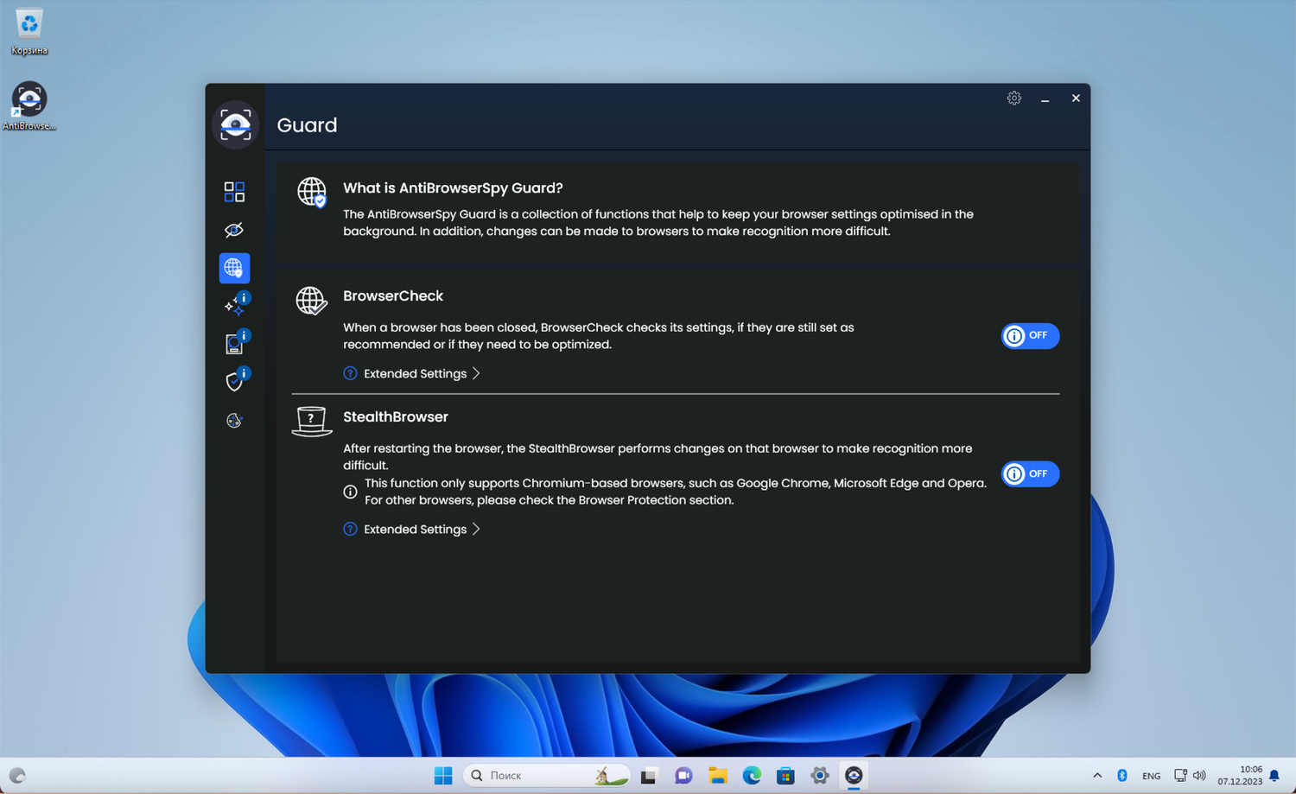1296x794 pixels.
Task: Open the dashboard overview in the sidebar
Action: [x=234, y=191]
